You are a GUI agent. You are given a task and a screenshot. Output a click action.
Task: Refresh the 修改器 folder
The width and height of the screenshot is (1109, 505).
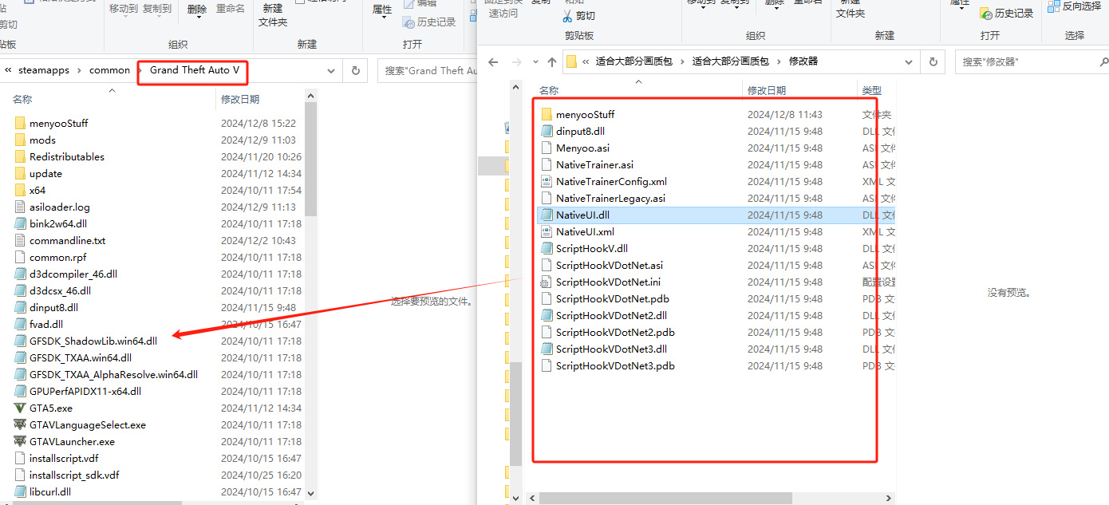pos(932,61)
